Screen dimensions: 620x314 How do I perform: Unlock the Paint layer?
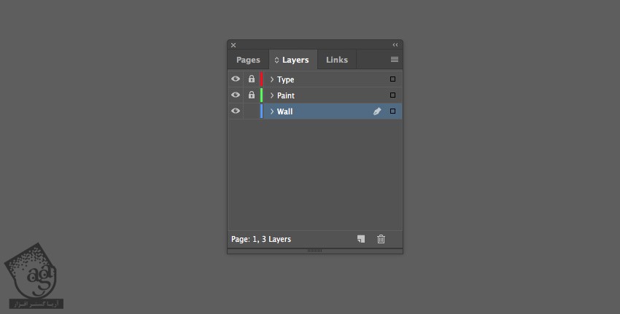pos(252,95)
